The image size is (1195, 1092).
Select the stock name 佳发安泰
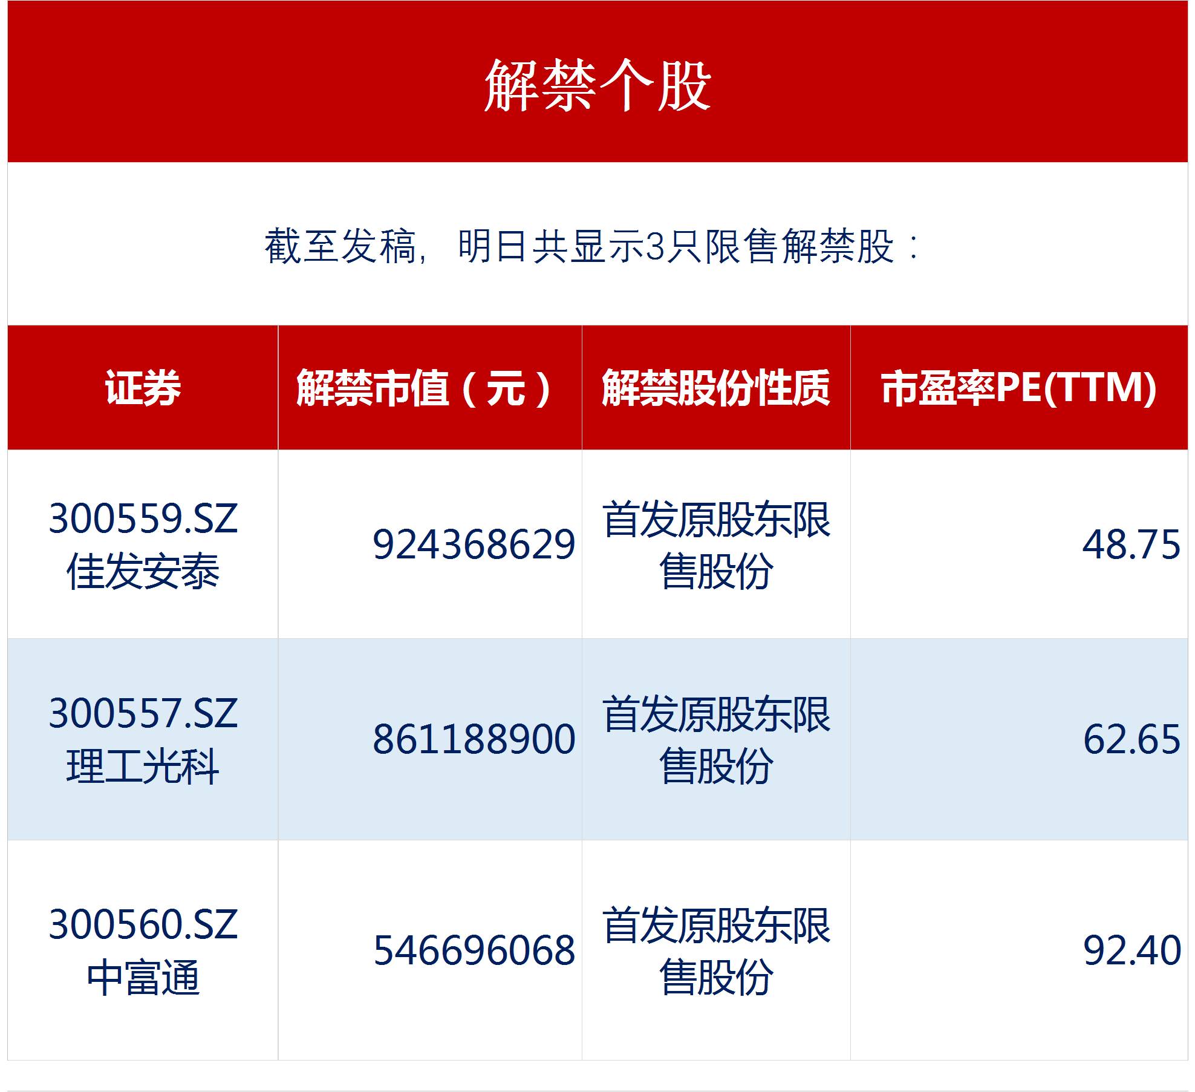[x=143, y=572]
